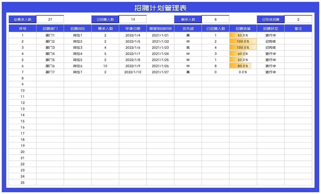The width and height of the screenshot is (321, 194).
Task: Select the 部门1 department cell
Action: (50, 35)
